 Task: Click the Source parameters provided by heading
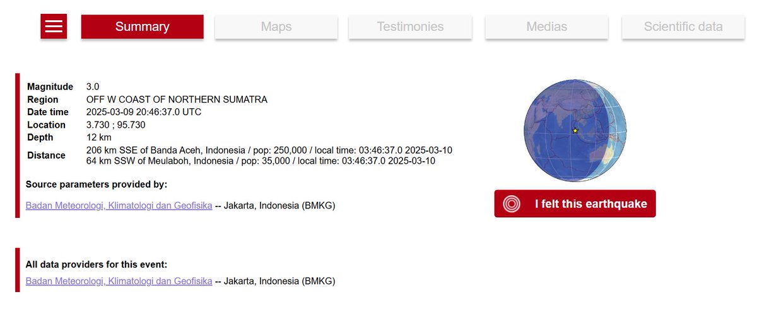click(x=97, y=184)
